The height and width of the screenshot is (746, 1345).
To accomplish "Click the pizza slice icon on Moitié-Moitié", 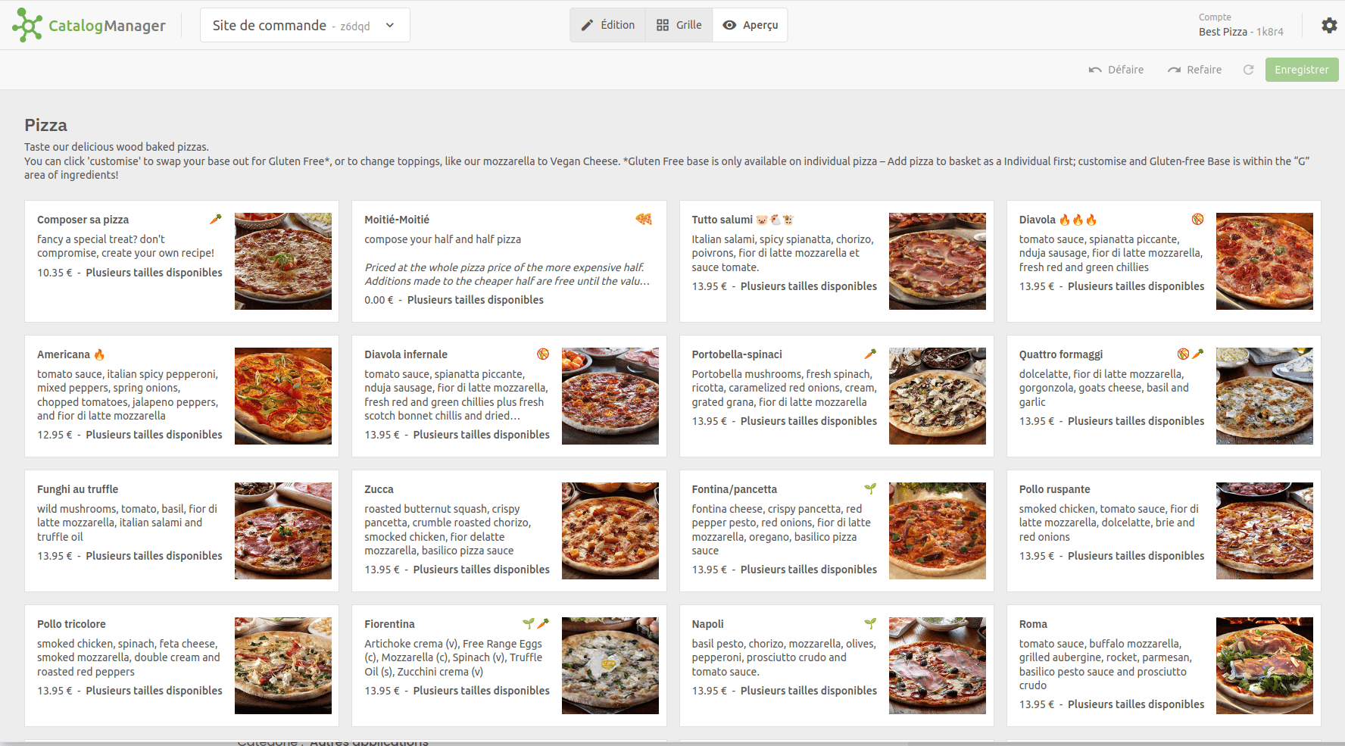I will (644, 219).
